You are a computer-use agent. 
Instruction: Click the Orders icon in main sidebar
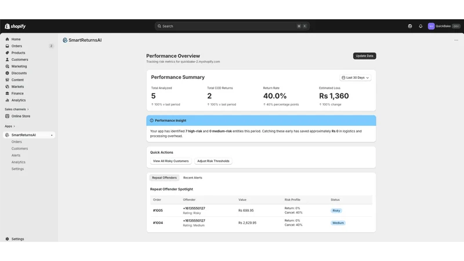pyautogui.click(x=7, y=46)
